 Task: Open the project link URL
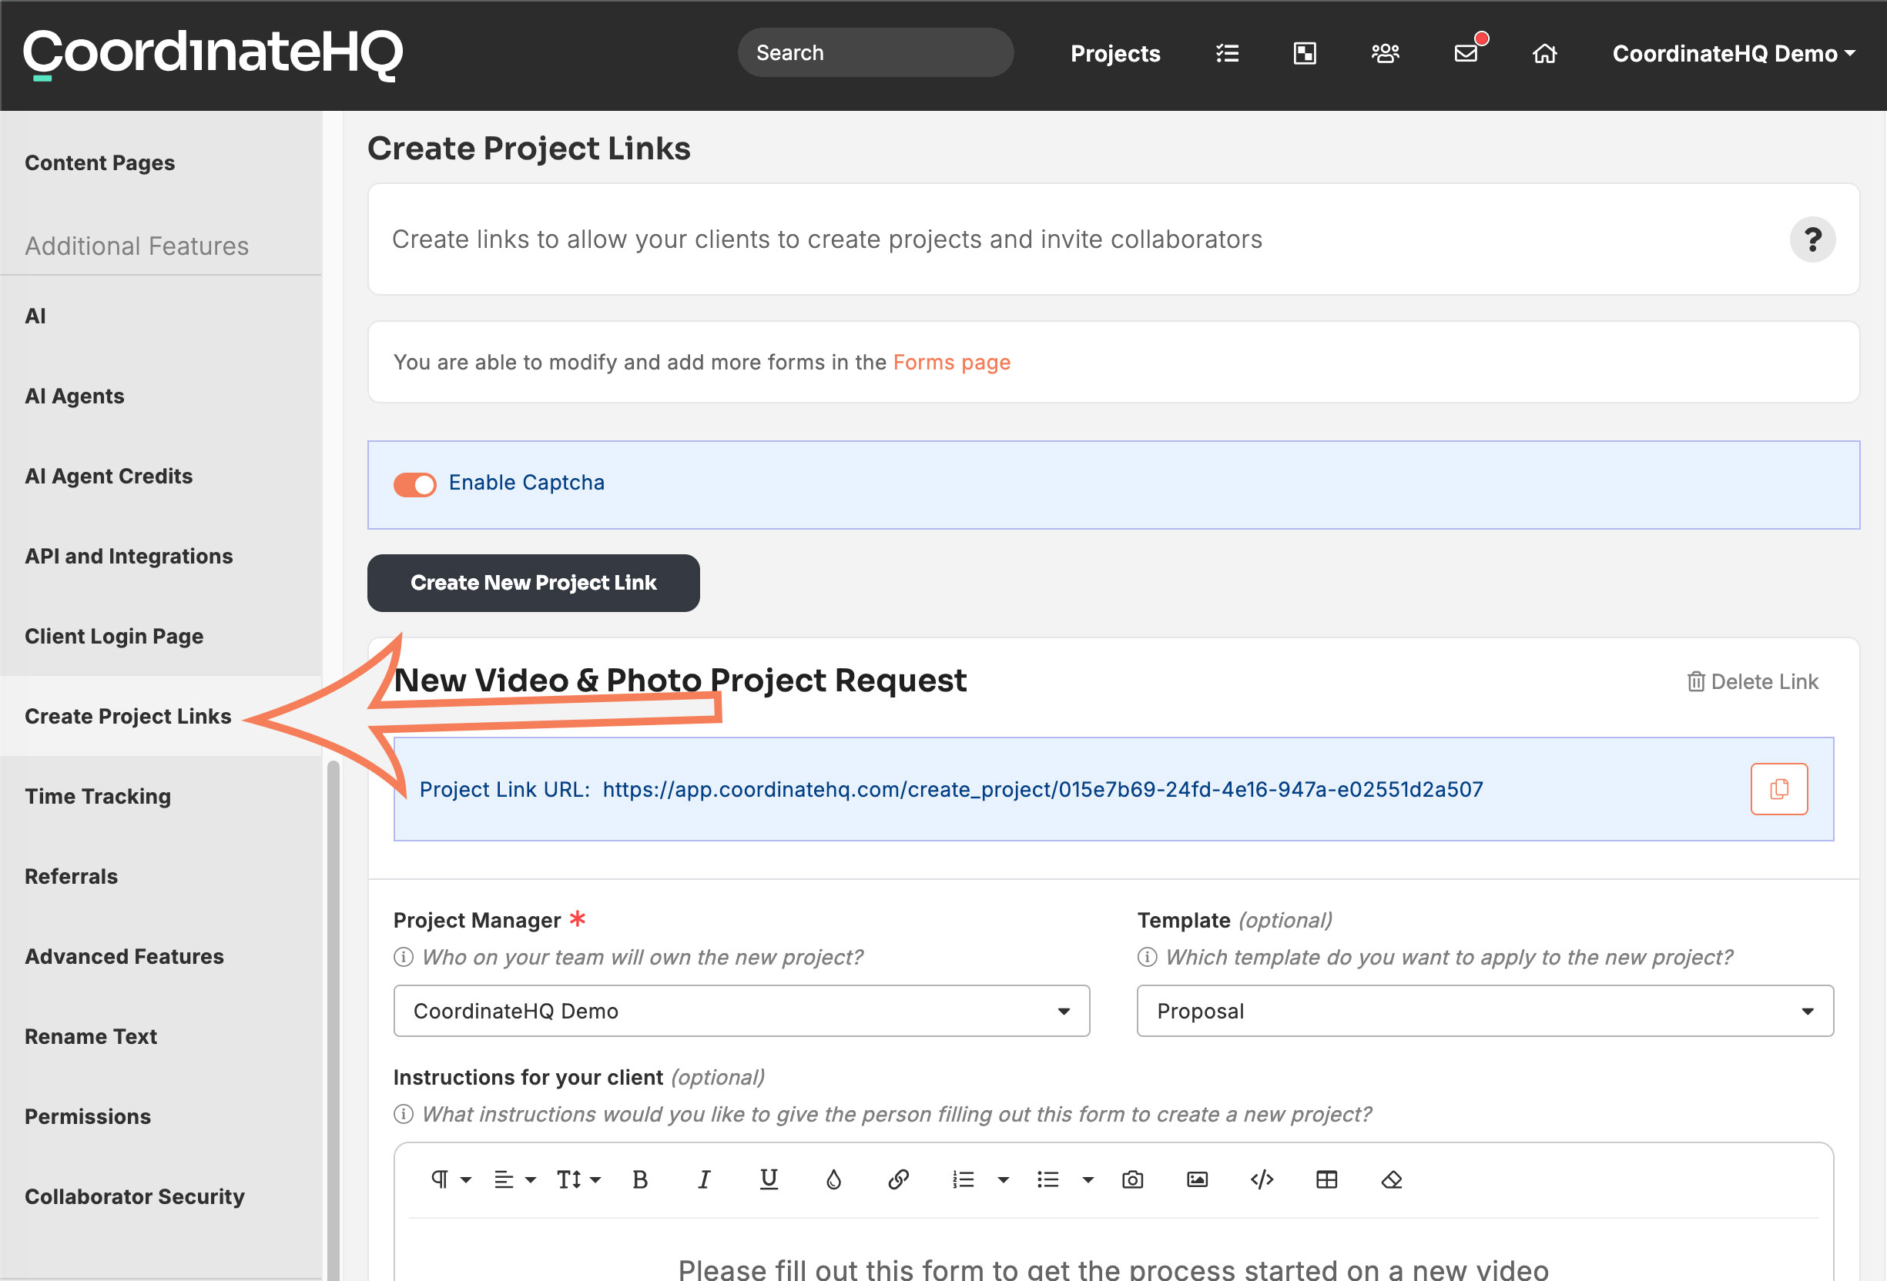[x=1043, y=789]
